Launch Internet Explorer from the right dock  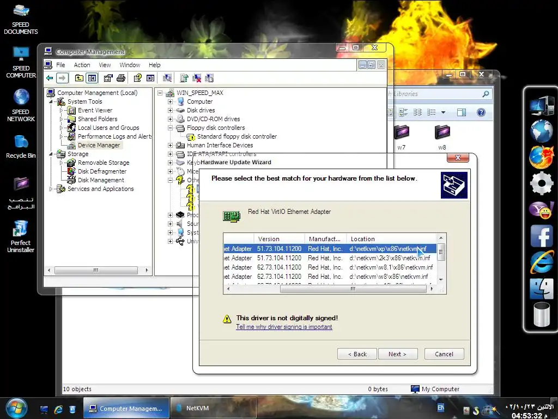(541, 262)
